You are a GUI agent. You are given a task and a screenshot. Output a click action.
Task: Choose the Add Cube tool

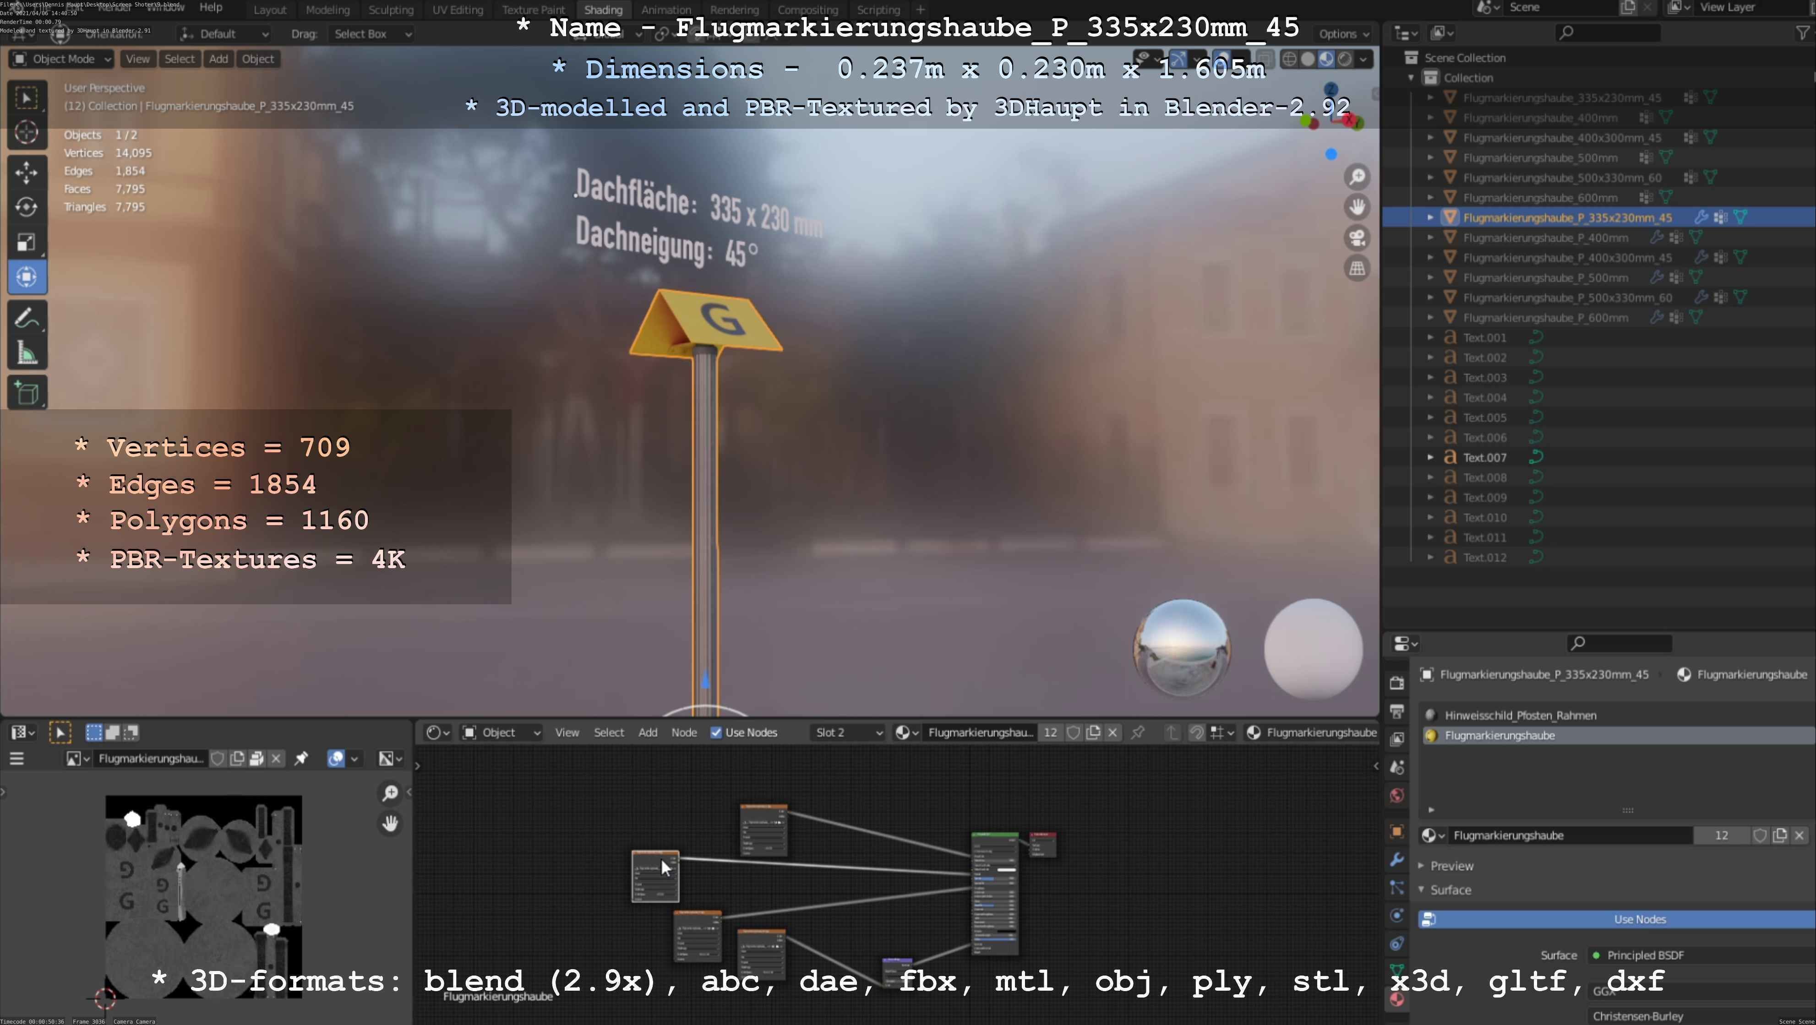[x=27, y=393]
